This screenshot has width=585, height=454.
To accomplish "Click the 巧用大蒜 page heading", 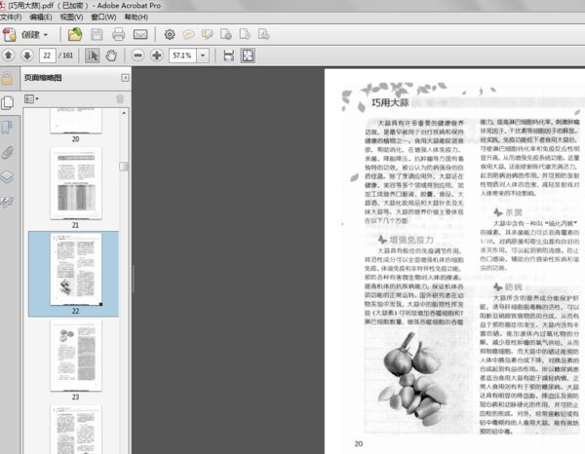I will click(390, 102).
